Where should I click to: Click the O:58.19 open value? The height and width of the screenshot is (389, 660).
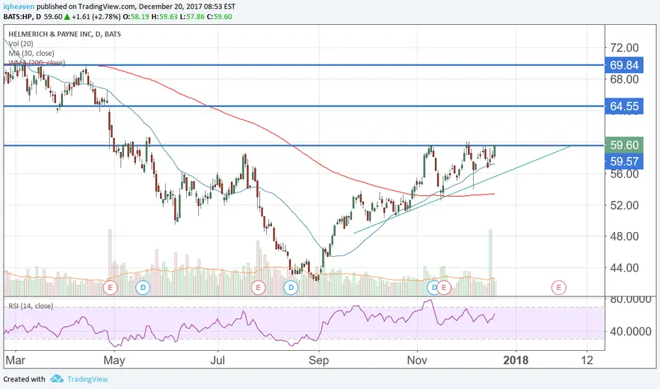tap(135, 17)
